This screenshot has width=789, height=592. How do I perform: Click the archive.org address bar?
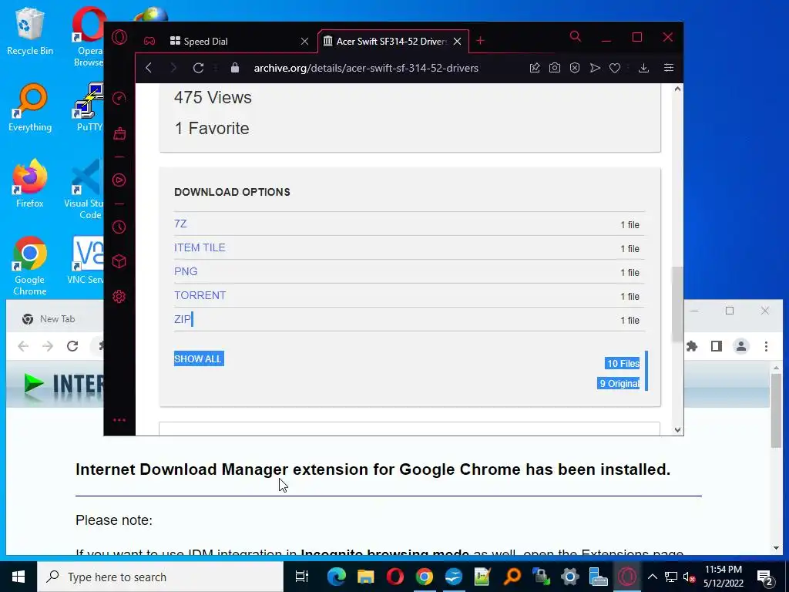click(x=366, y=68)
